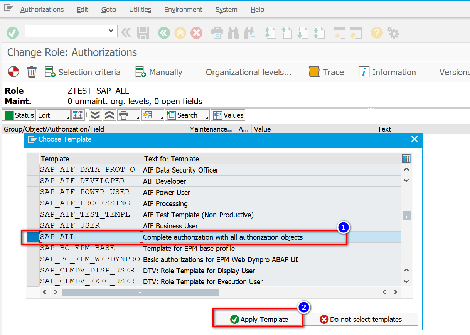Open the Utilities menu

click(140, 10)
